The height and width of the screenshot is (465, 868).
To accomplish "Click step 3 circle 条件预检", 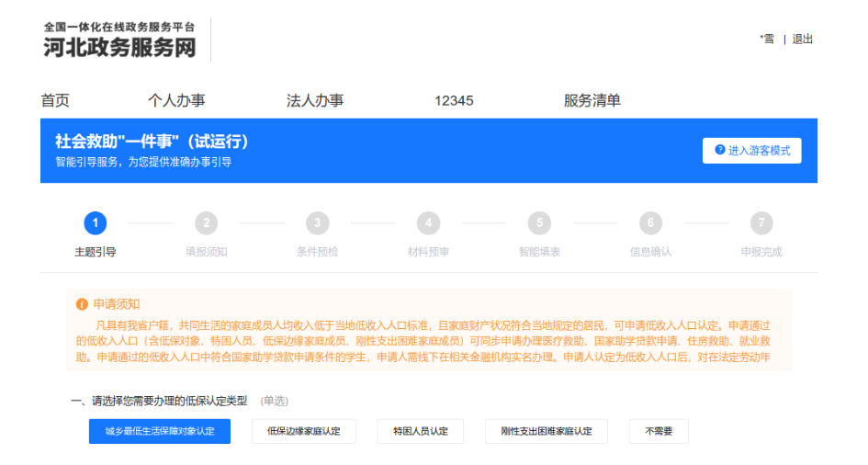I will 317,223.
